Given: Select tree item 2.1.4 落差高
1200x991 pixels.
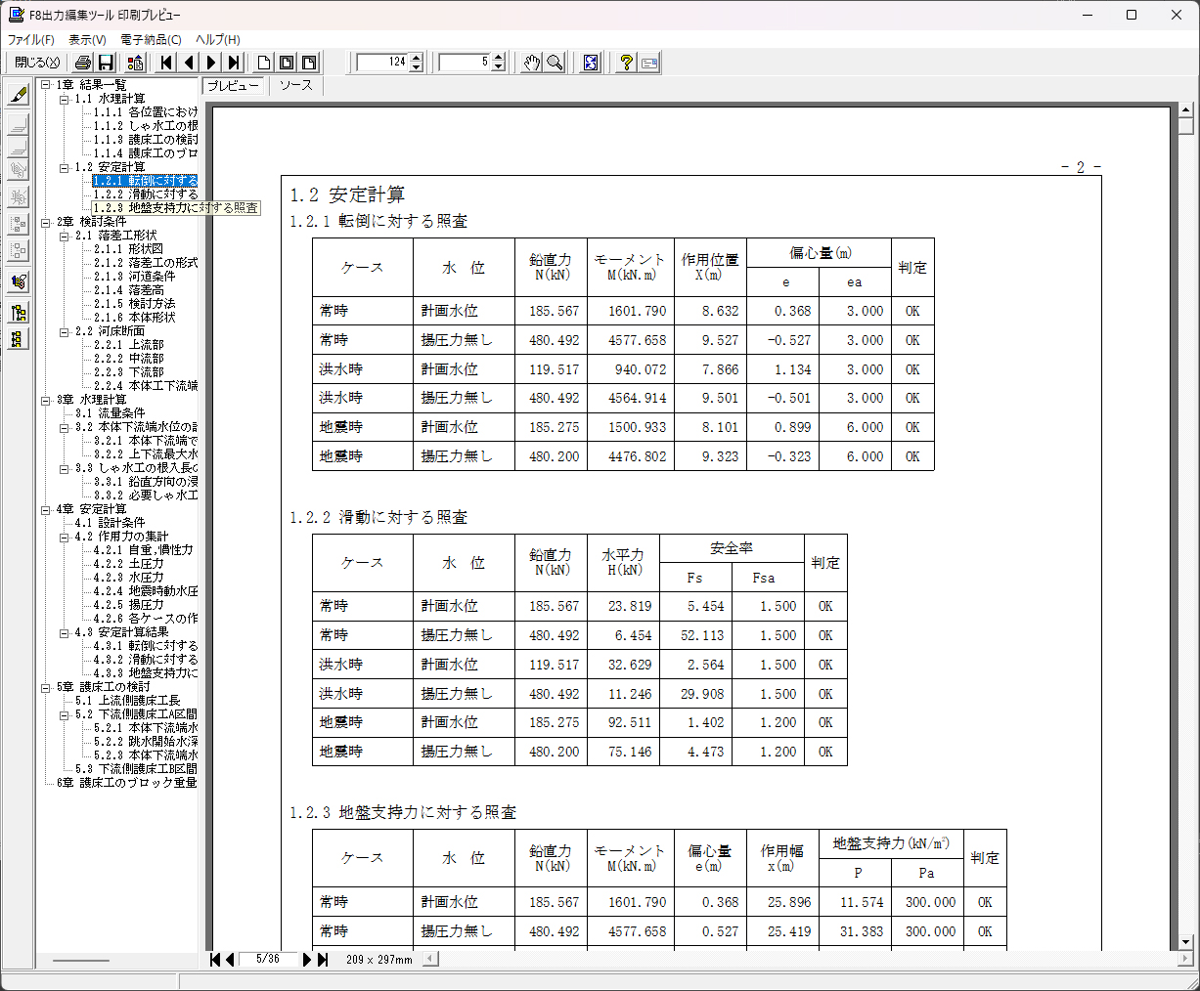Looking at the screenshot, I should coord(128,290).
